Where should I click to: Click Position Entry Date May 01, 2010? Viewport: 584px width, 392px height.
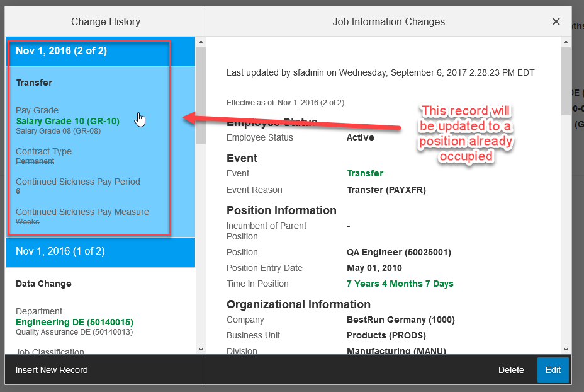(x=374, y=268)
